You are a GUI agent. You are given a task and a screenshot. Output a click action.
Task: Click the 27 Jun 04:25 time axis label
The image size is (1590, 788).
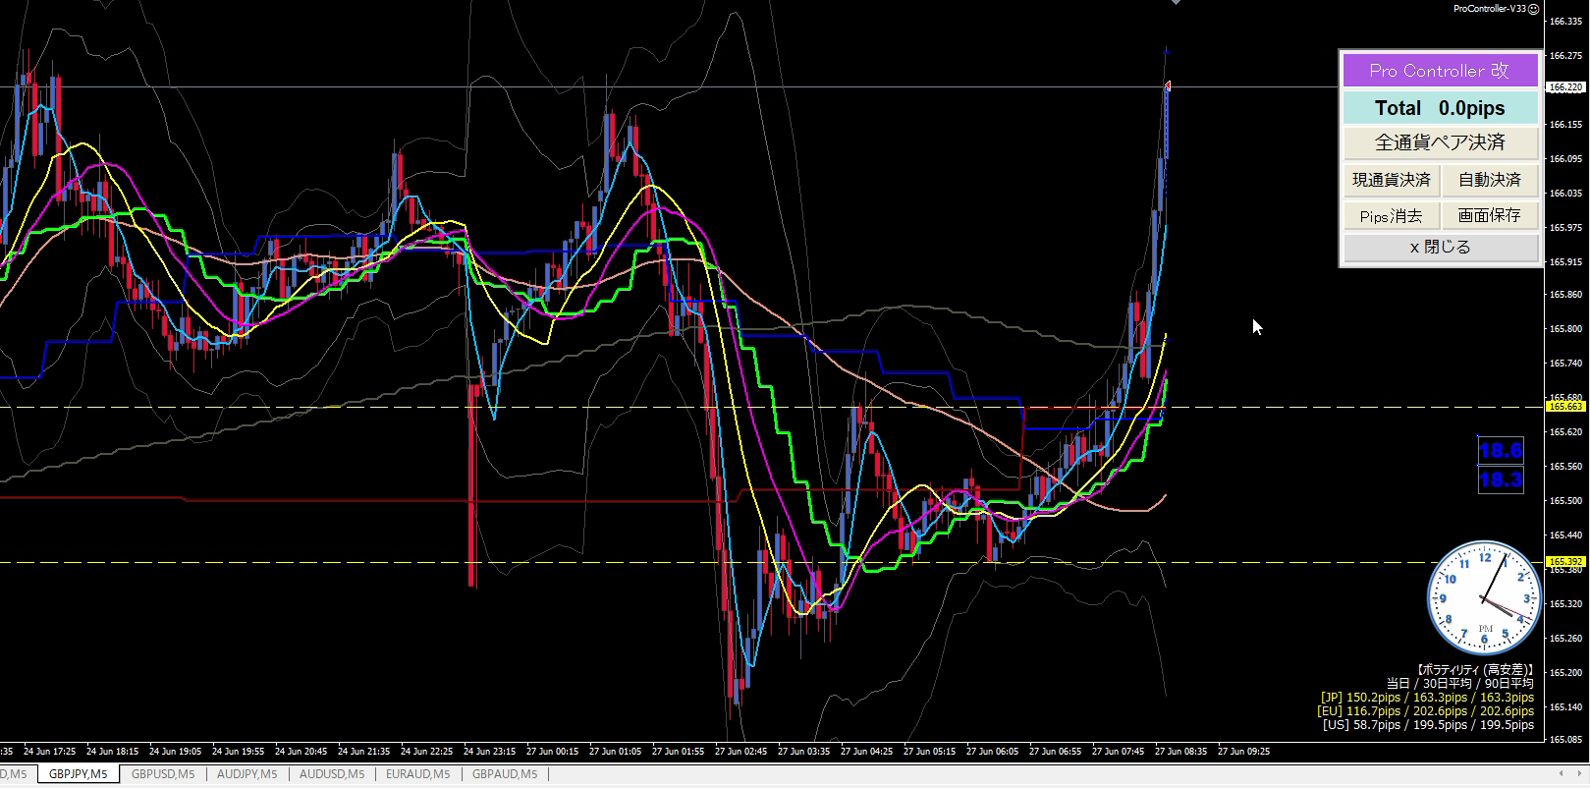(x=865, y=751)
